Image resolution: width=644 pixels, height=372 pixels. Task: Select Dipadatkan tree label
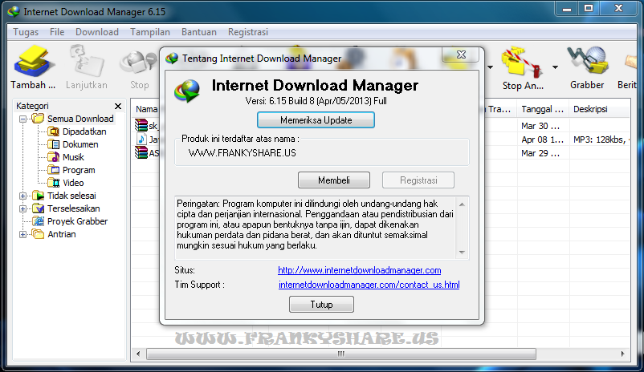pyautogui.click(x=84, y=131)
